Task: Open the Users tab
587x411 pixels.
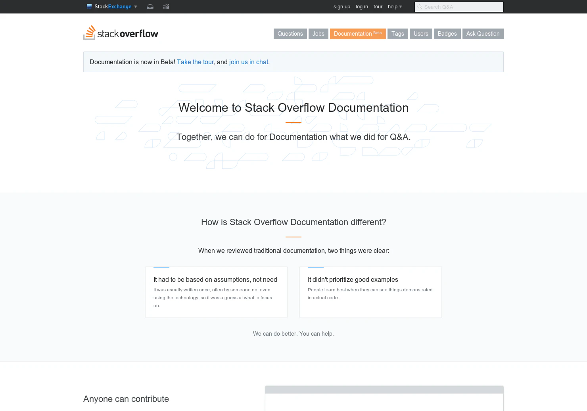Action: pyautogui.click(x=421, y=34)
